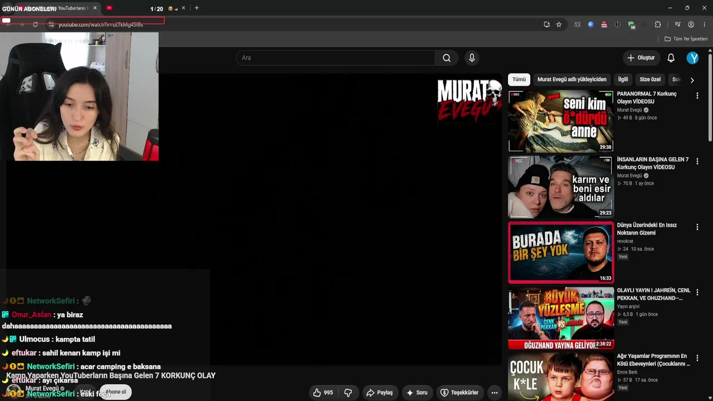
Task: View site information icon in address bar
Action: point(51,25)
